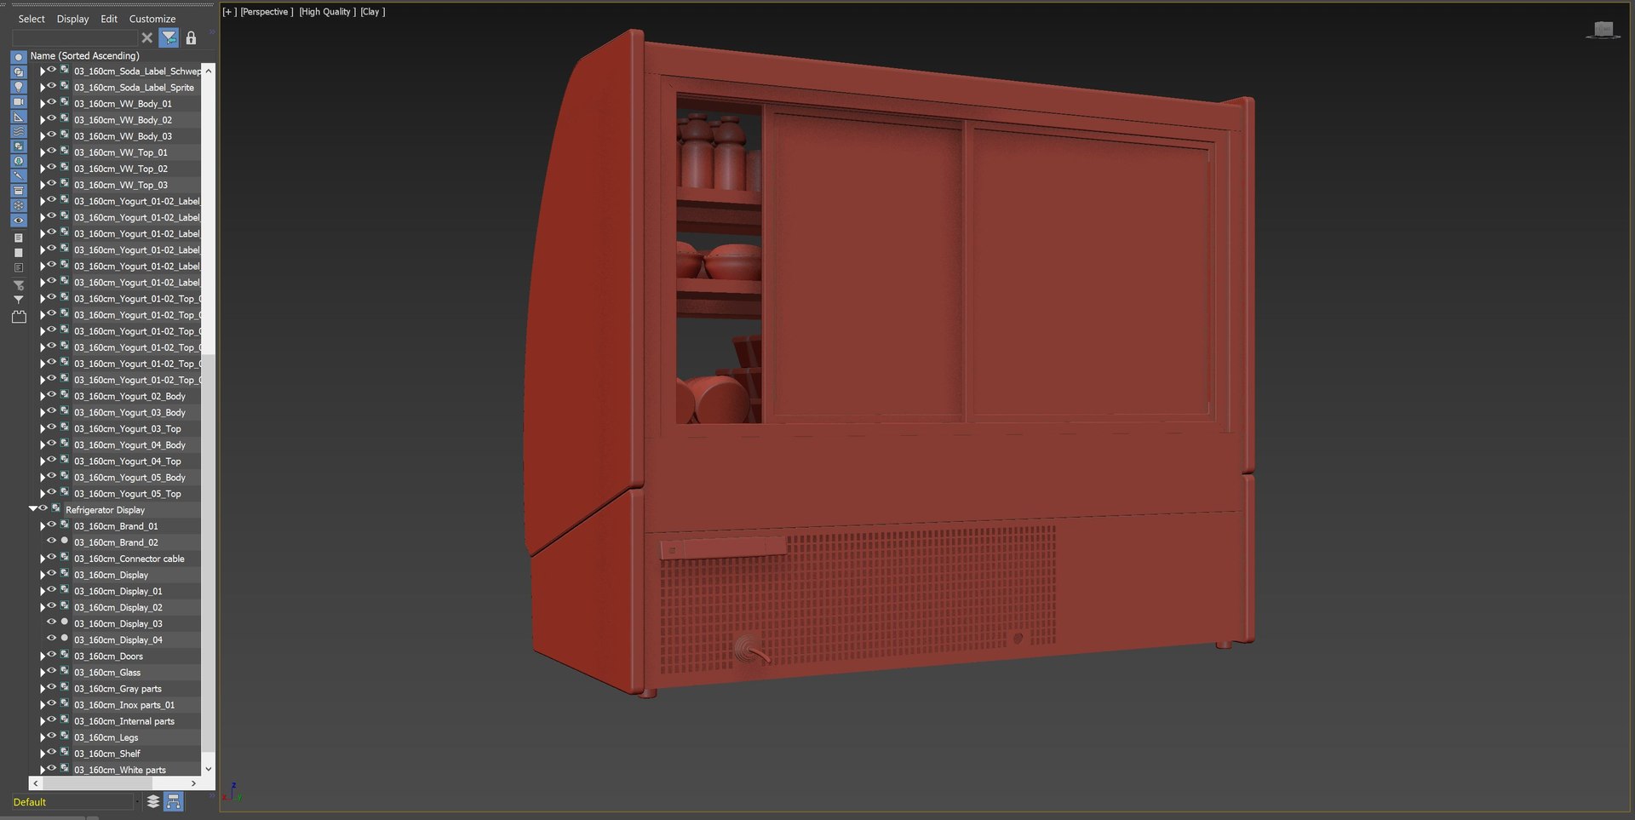Hide 03_160cm_Brand_02 via eye icon

click(x=51, y=541)
